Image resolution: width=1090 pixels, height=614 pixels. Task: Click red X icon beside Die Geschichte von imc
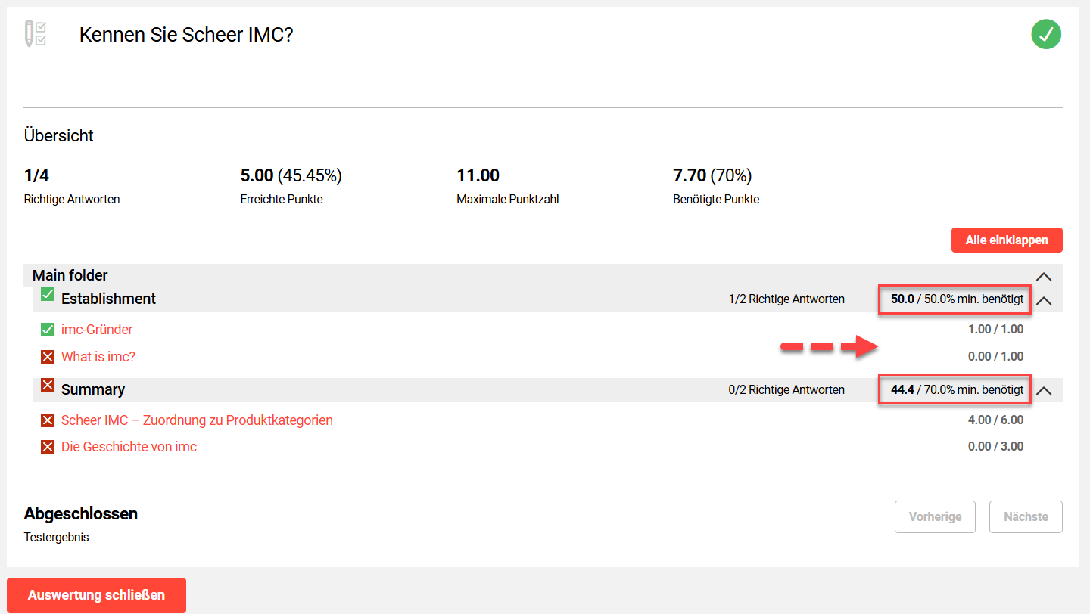click(x=48, y=447)
